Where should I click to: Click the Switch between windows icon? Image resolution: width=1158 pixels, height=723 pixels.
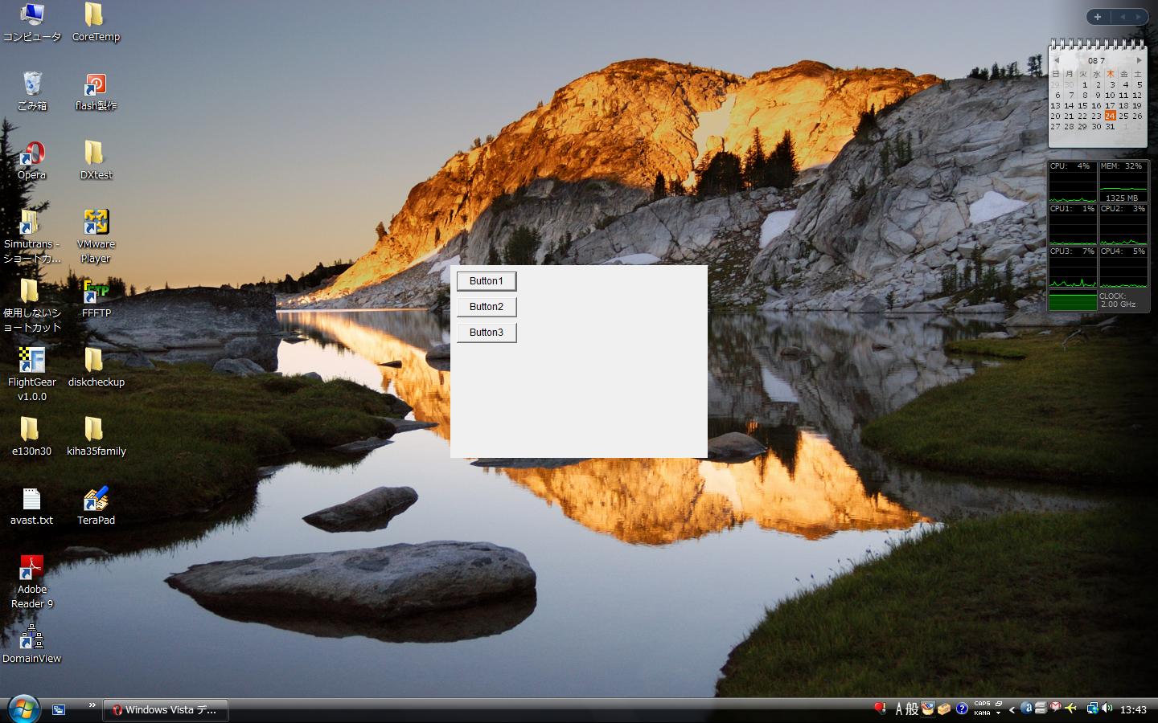59,709
